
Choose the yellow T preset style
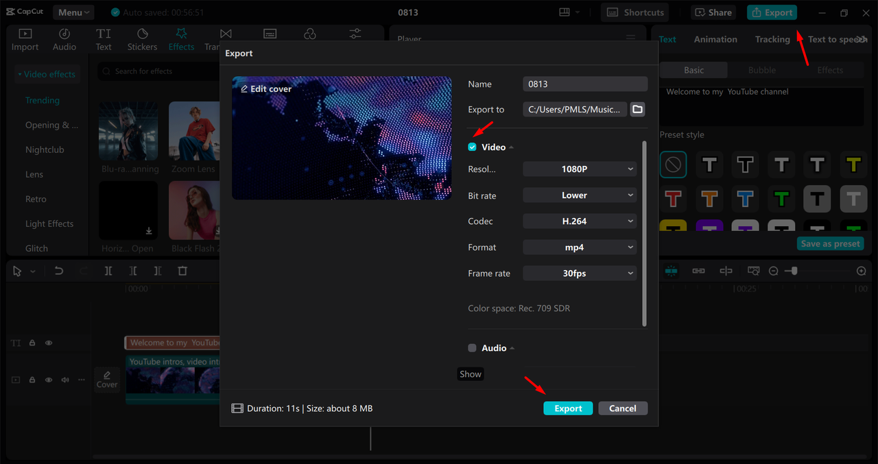click(853, 164)
